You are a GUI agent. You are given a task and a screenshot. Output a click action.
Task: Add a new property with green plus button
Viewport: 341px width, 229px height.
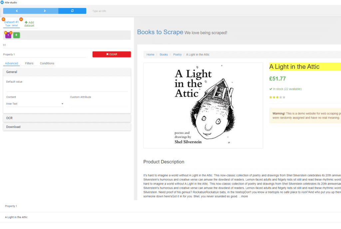(16, 35)
